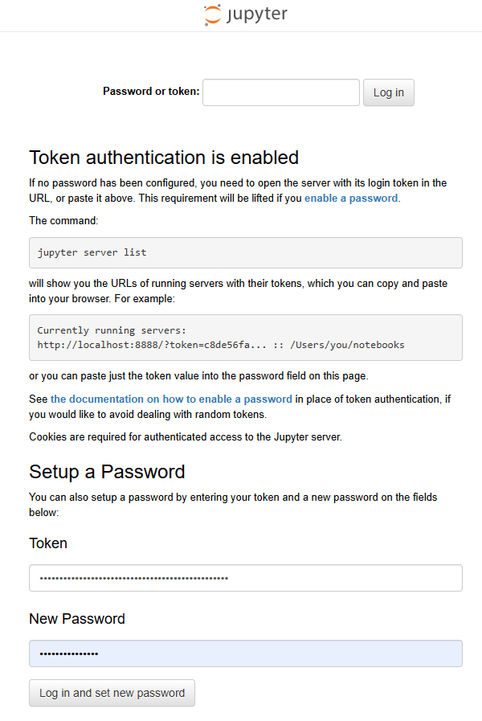
Task: Click the 'jupyter server list' command box
Action: pos(245,252)
